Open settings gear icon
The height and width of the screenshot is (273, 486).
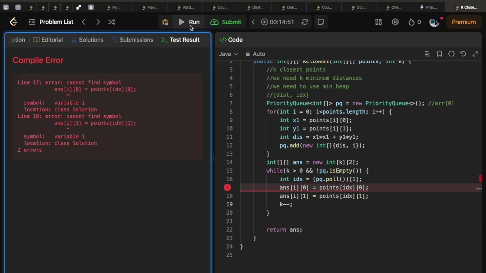pyautogui.click(x=395, y=22)
